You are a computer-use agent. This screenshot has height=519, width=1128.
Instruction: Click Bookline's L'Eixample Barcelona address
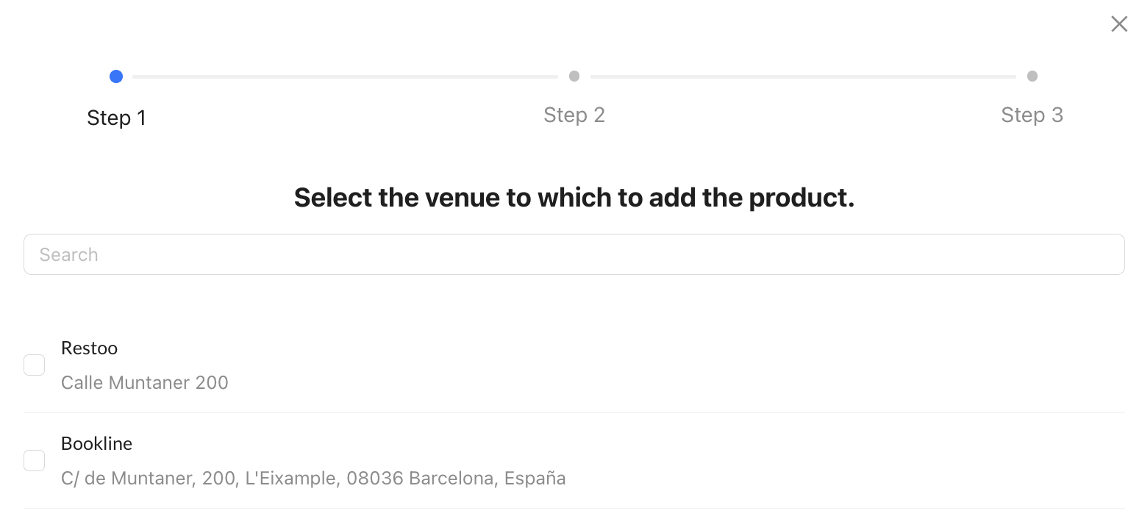(313, 479)
